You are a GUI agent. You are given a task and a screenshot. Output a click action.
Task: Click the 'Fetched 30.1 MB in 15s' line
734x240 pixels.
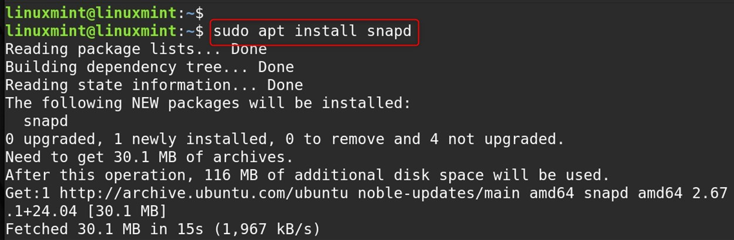point(163,229)
